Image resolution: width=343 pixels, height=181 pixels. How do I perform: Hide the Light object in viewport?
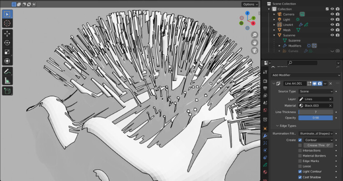tap(332, 19)
